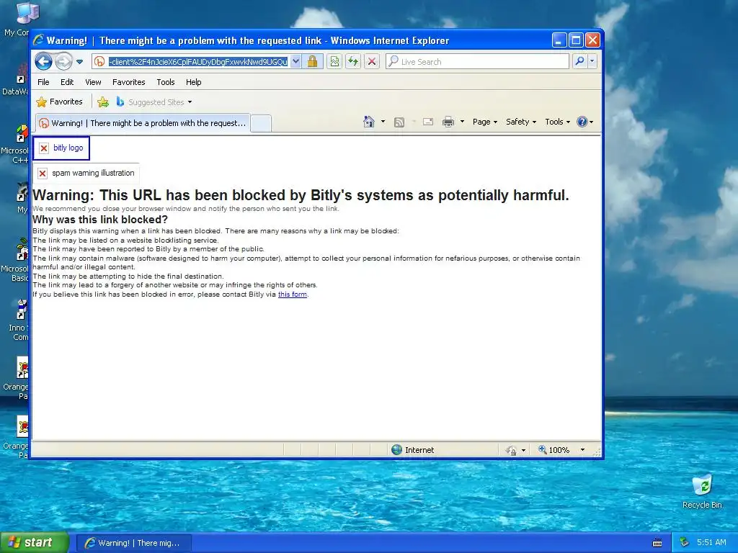Open the Page command bar menu

[x=485, y=122]
